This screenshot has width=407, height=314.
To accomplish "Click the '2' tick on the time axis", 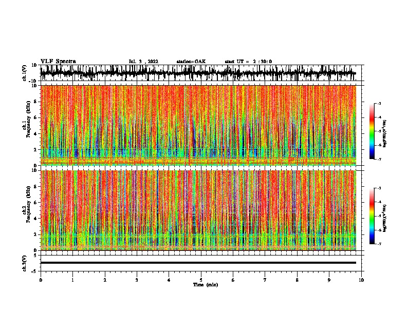I will (x=105, y=280).
